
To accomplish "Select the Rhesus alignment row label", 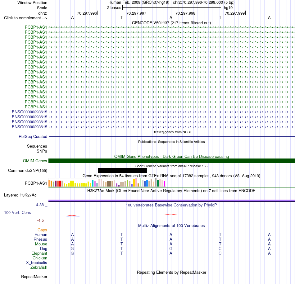I will 40,239.
